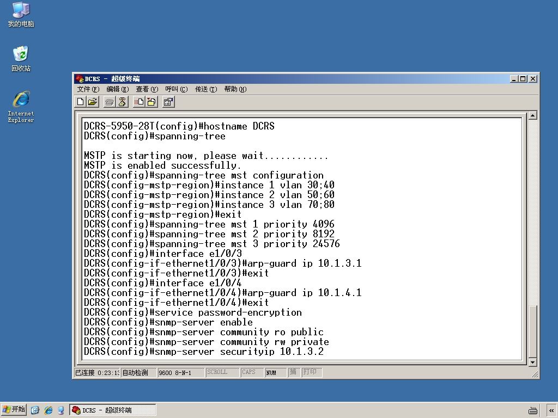The image size is (558, 418).
Task: Click the New connection toolbar icon
Action: [x=81, y=102]
